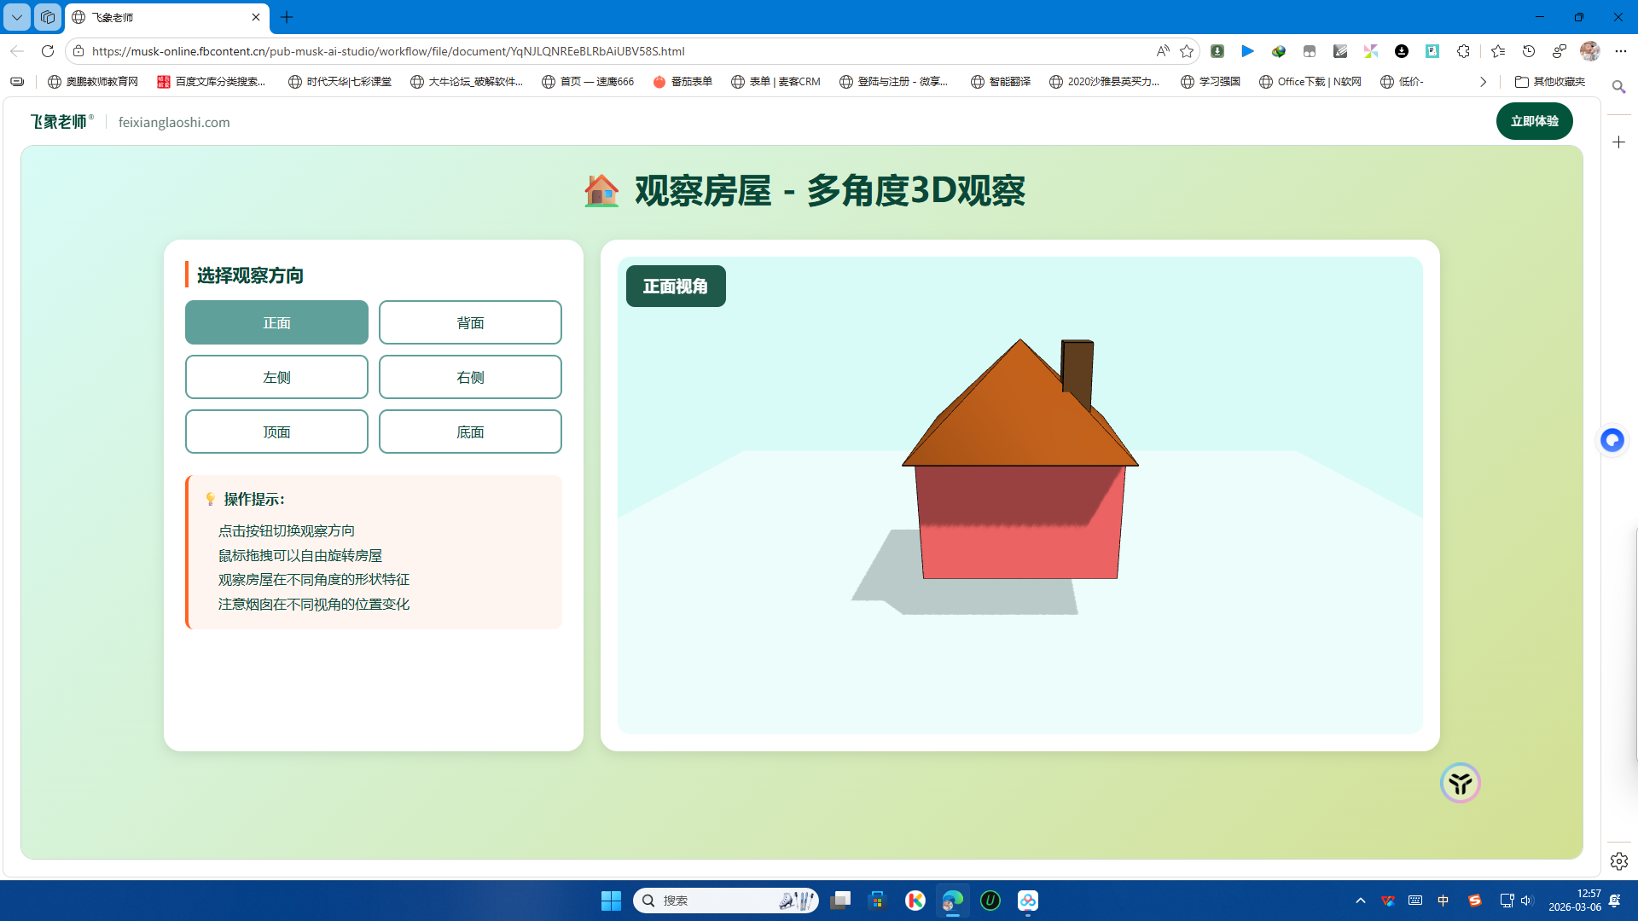Image resolution: width=1638 pixels, height=921 pixels.
Task: Select the 左侧 view option
Action: click(x=276, y=377)
